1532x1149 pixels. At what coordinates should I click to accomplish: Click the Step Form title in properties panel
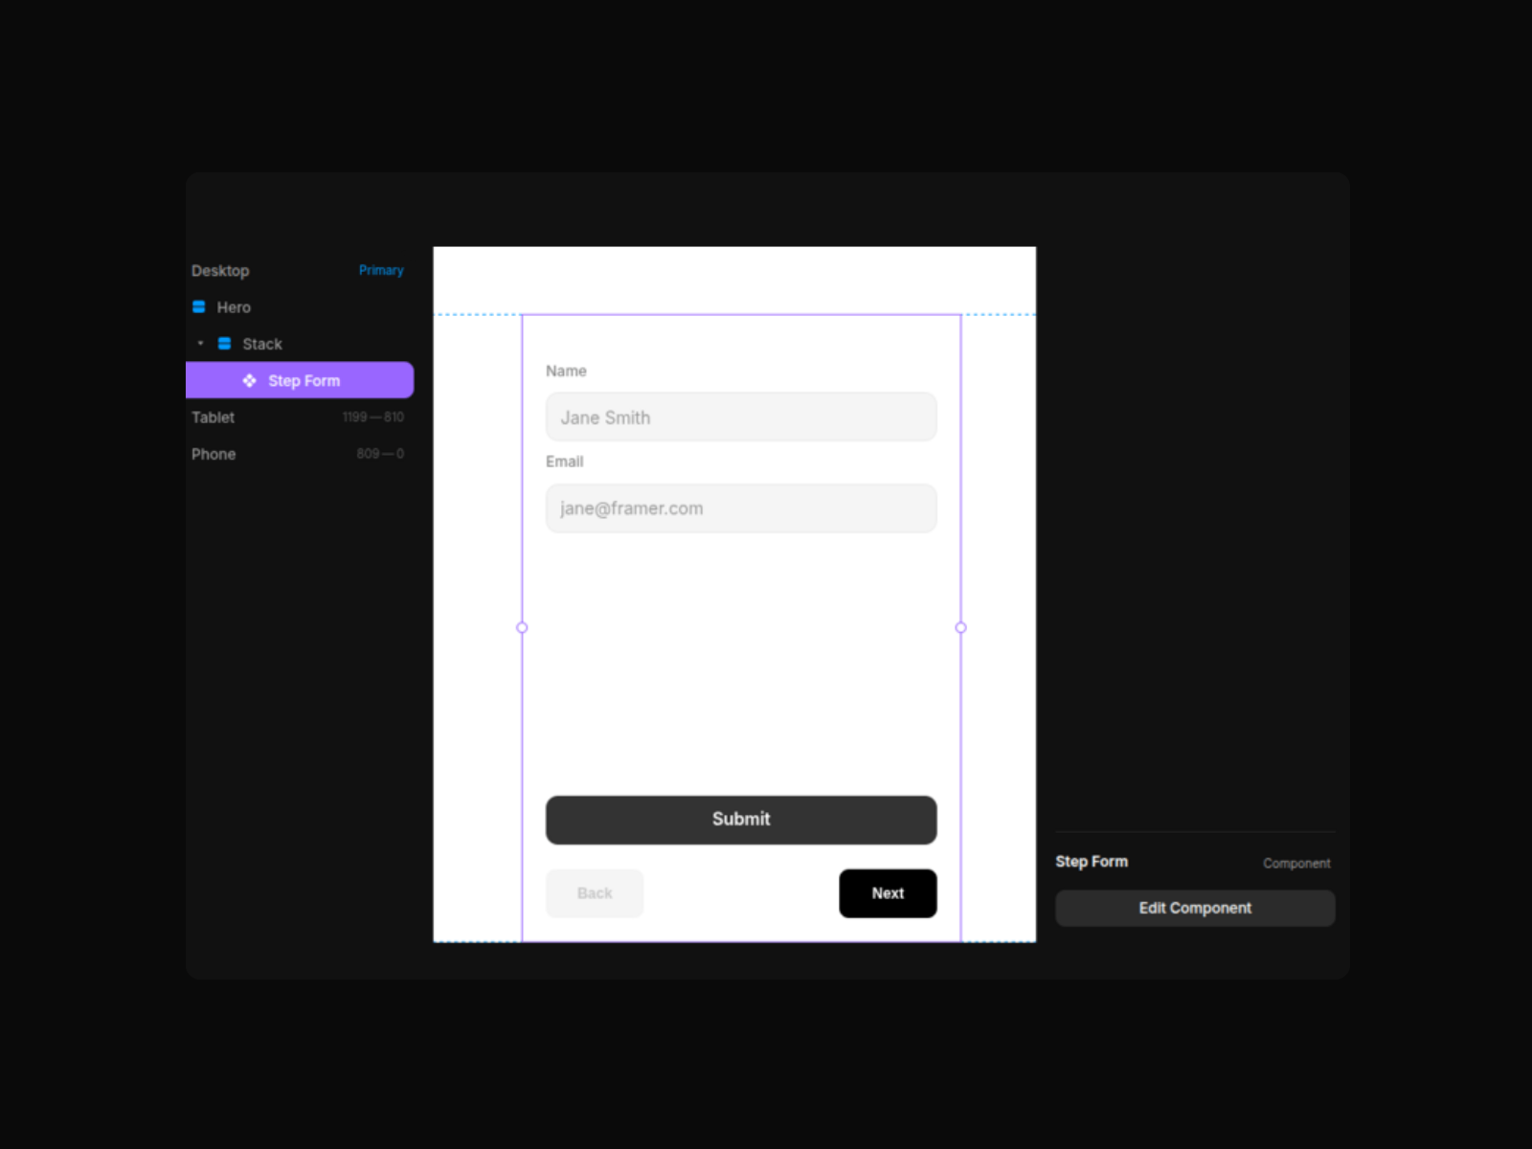[x=1092, y=862]
